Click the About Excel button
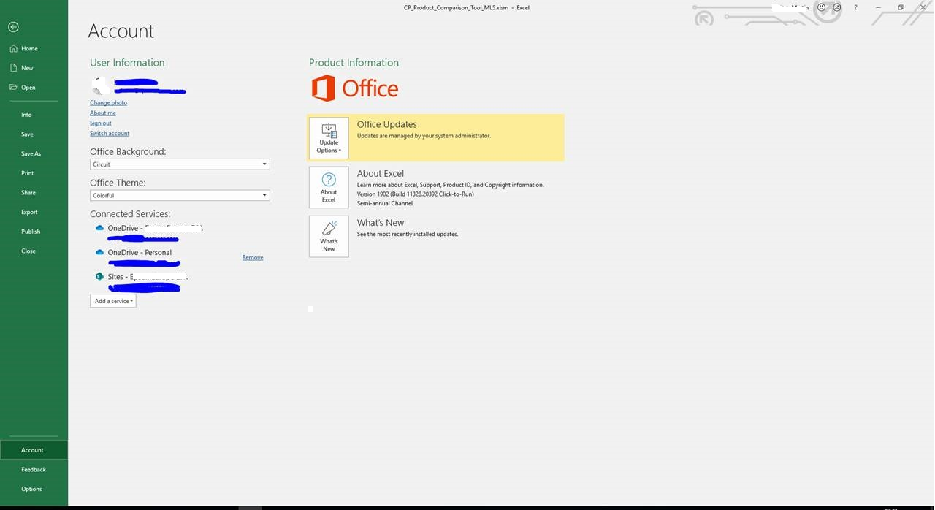935x510 pixels. pos(329,187)
